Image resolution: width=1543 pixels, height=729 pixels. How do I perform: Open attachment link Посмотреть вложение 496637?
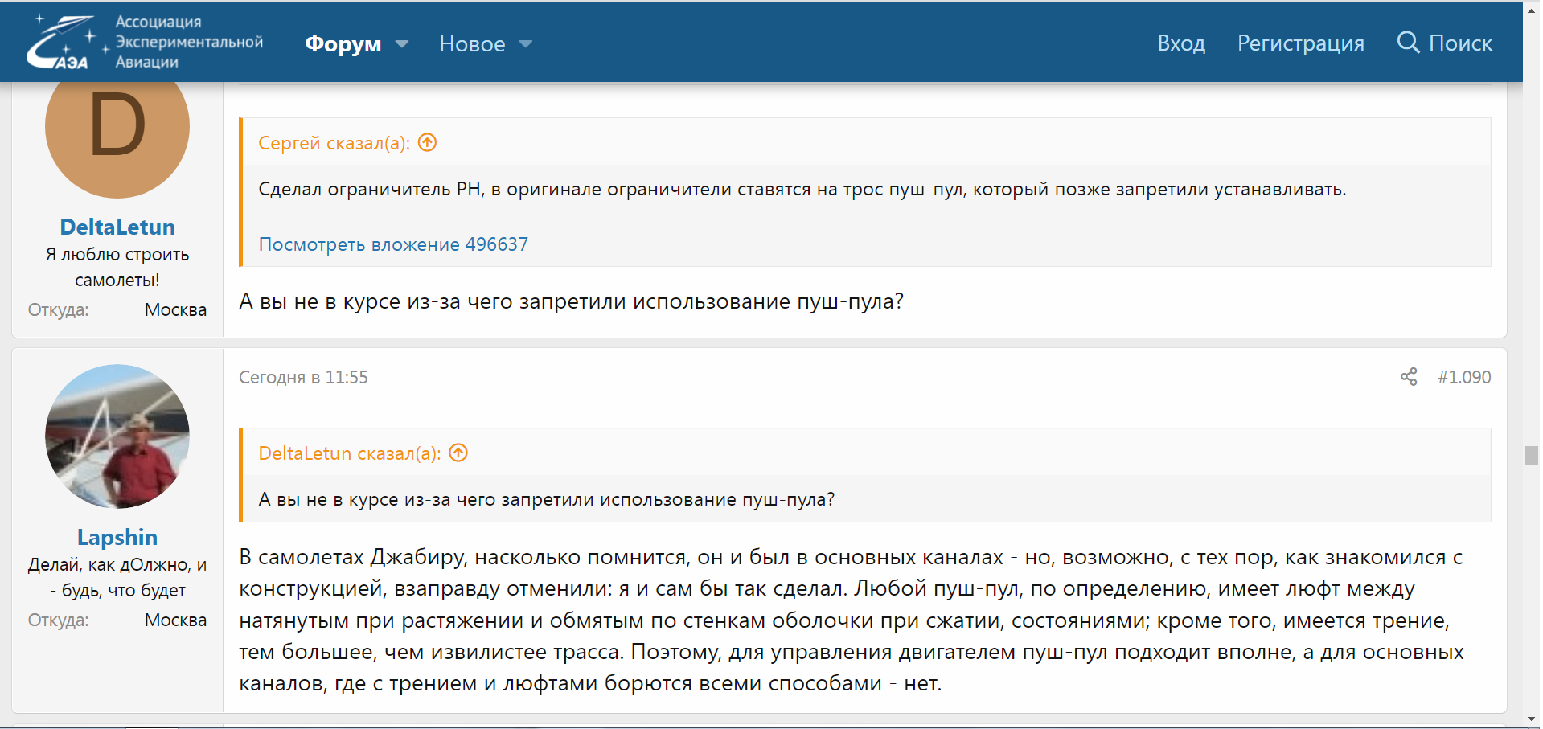pos(393,244)
